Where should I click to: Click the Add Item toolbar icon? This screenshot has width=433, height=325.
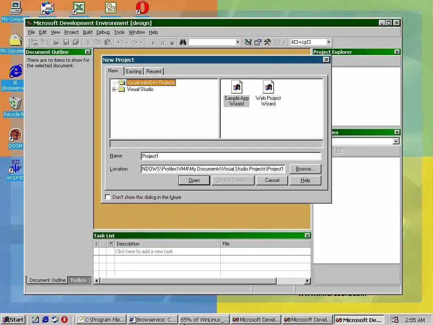coord(44,42)
